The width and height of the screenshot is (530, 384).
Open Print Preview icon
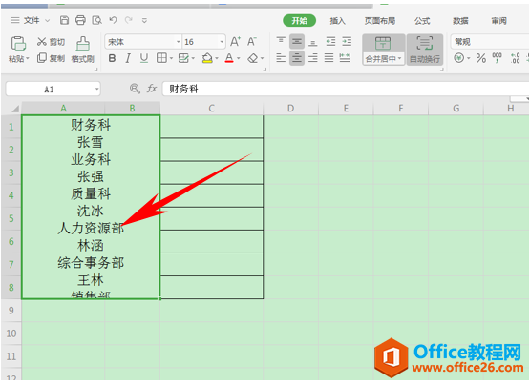[97, 21]
